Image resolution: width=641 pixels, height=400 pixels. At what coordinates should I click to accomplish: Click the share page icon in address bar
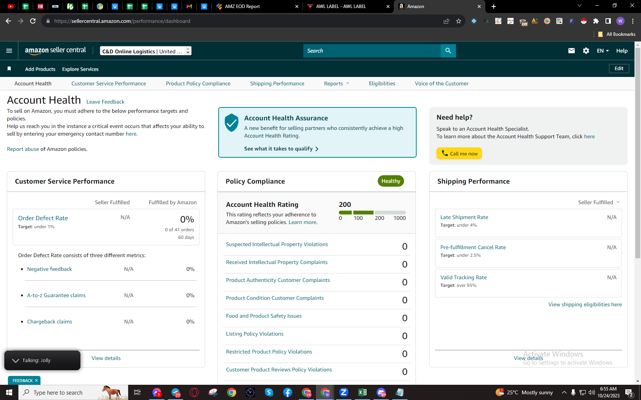pyautogui.click(x=446, y=21)
